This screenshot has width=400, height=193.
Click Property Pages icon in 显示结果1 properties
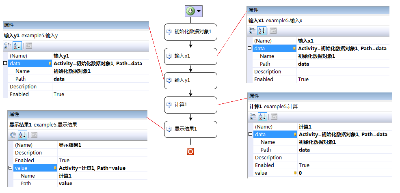point(34,135)
